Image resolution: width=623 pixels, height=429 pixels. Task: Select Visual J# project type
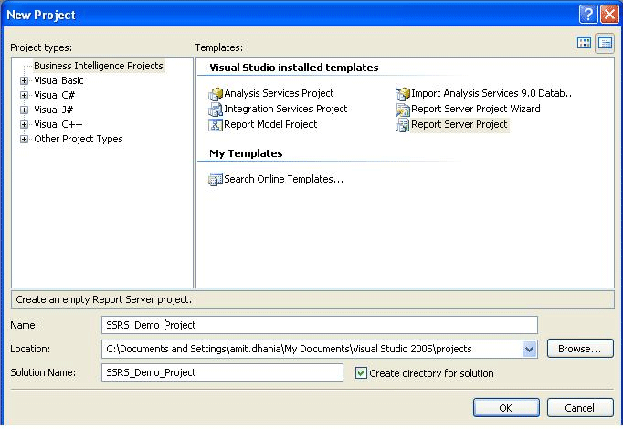pos(54,110)
